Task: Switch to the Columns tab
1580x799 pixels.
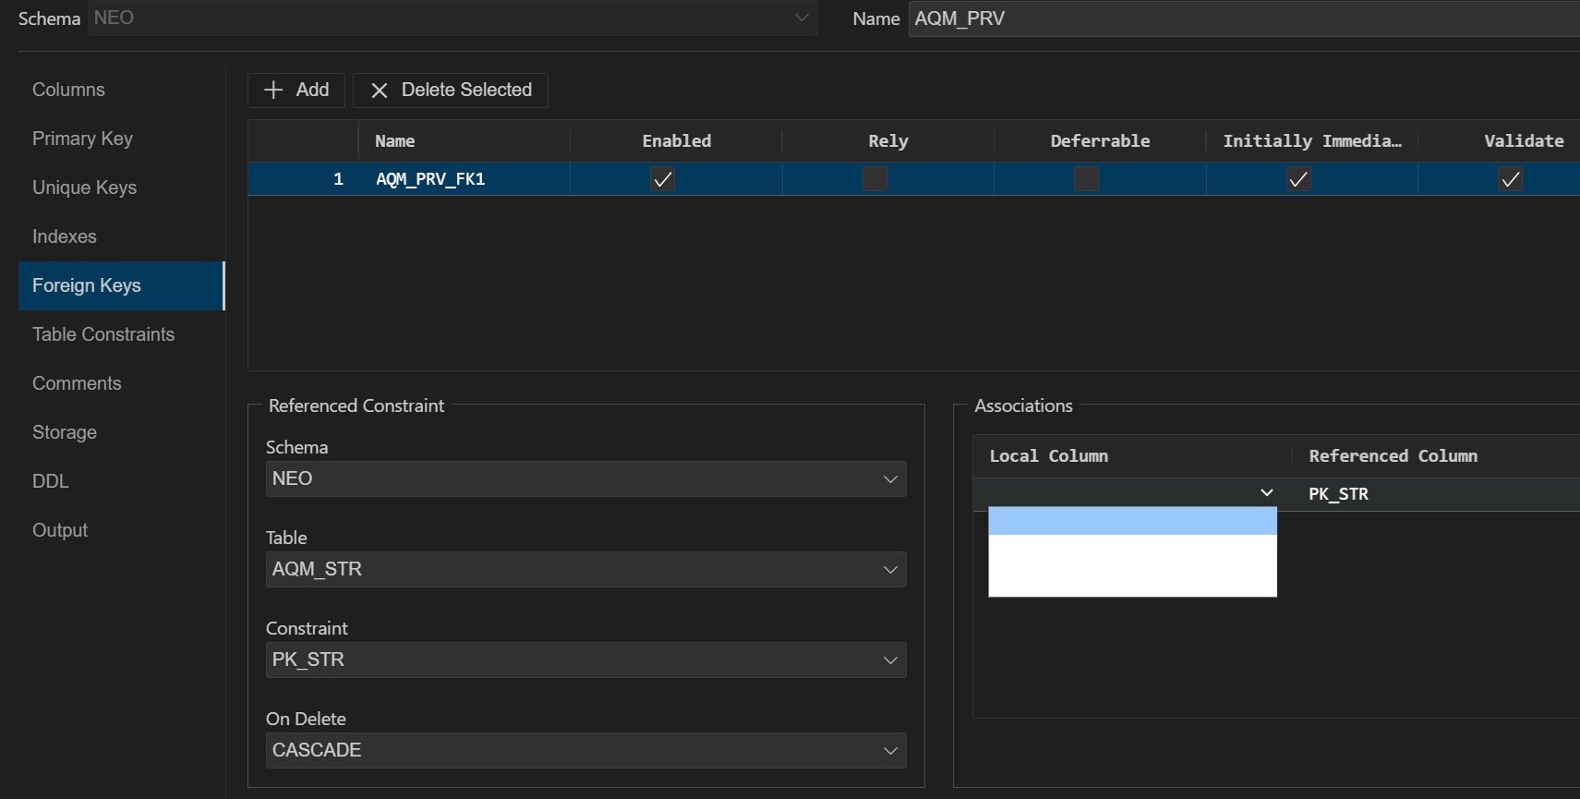Action: point(68,90)
